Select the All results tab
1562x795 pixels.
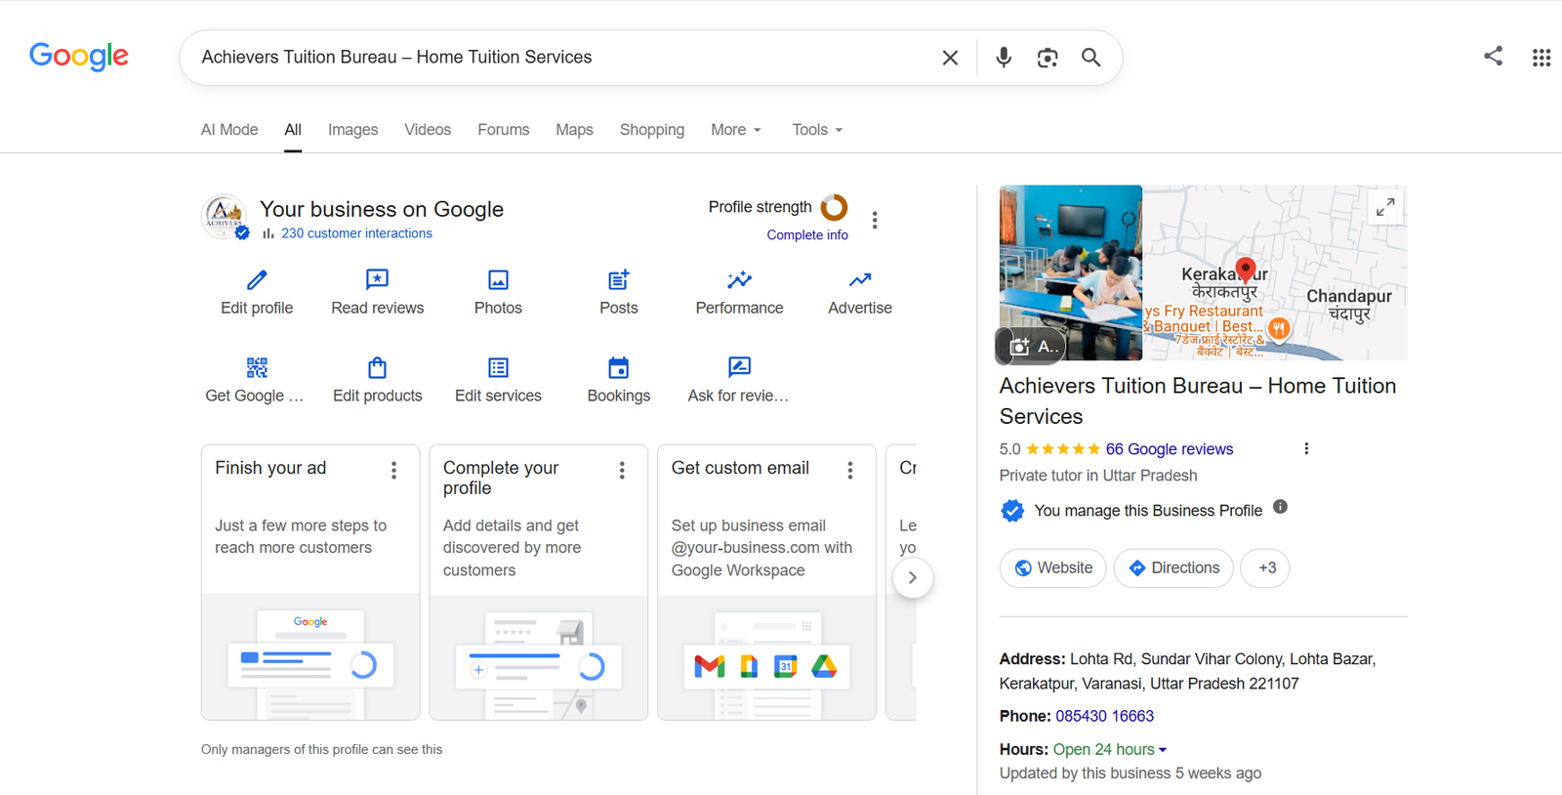coord(293,130)
